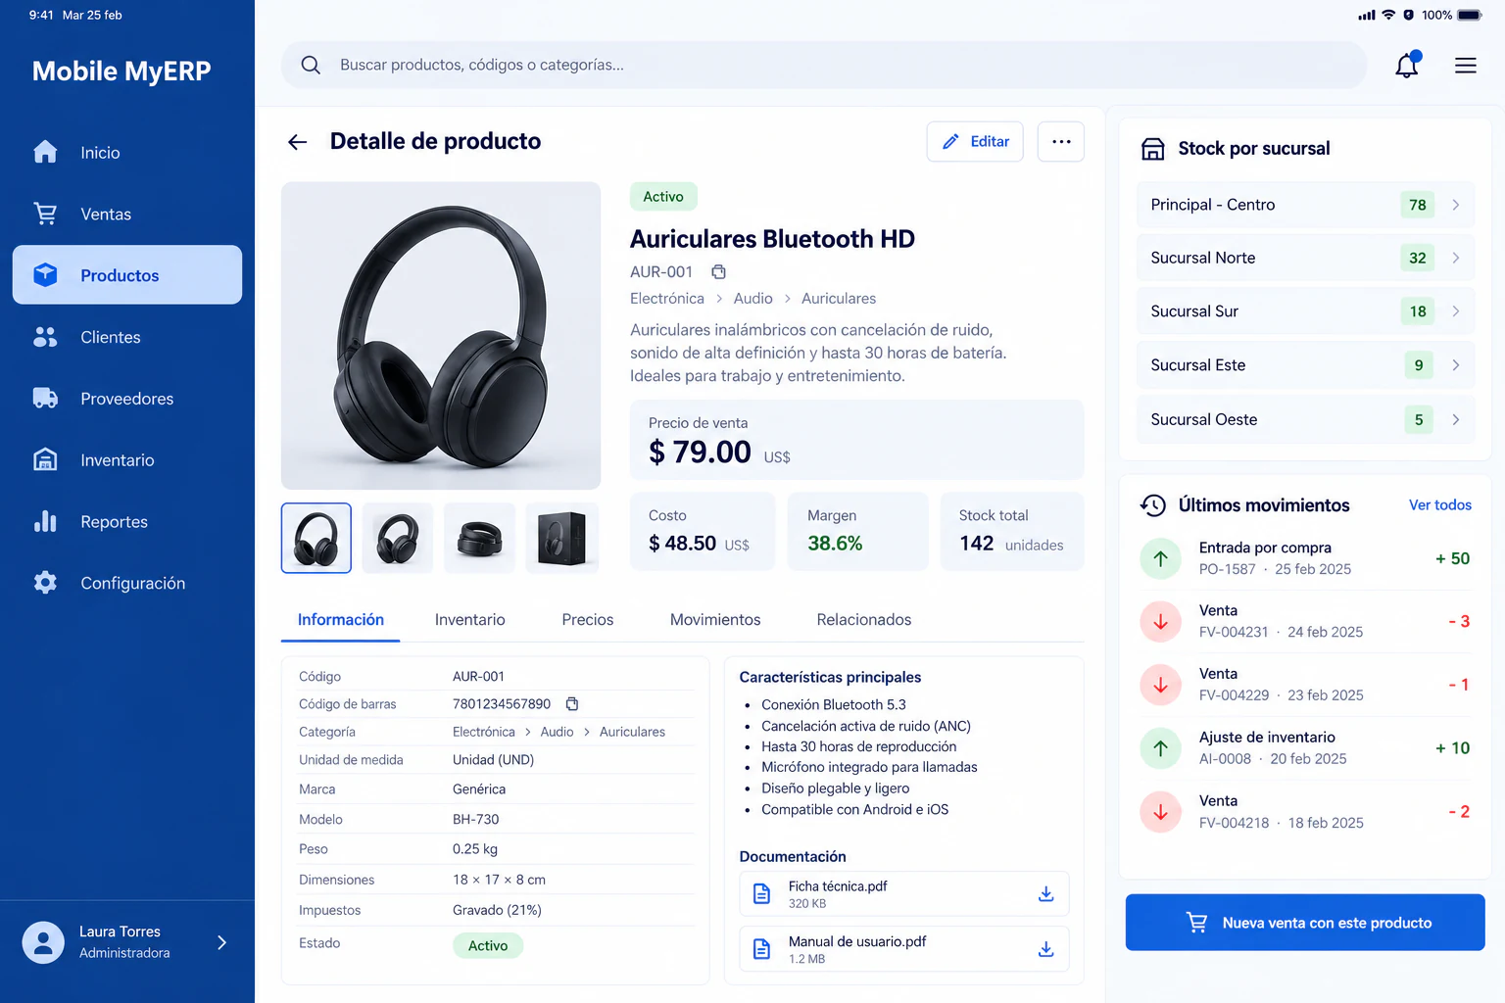
Task: Switch to the Movimientos tab
Action: coord(715,620)
